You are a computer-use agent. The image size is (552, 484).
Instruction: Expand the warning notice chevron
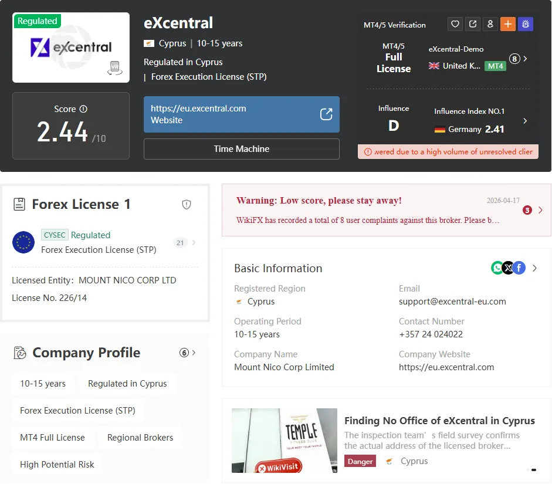540,211
